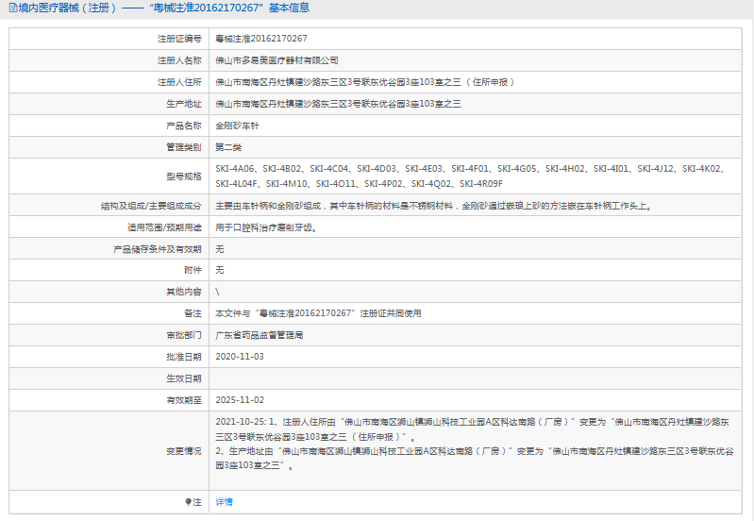Click the 有效期至 label cell

pyautogui.click(x=109, y=400)
